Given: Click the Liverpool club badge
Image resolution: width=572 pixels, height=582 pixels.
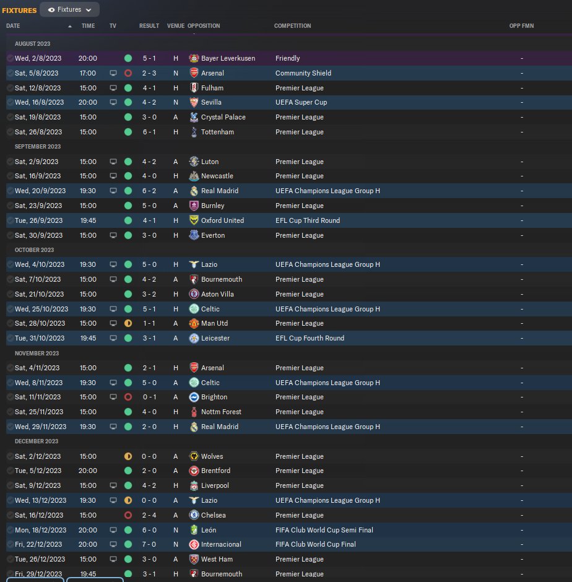Looking at the screenshot, I should pyautogui.click(x=194, y=485).
